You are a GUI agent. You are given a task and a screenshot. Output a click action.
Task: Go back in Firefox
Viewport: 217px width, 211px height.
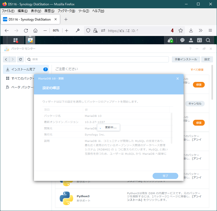7,30
